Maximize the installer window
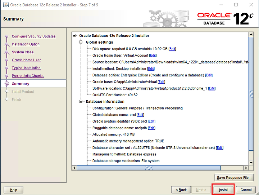 (x=236, y=5)
